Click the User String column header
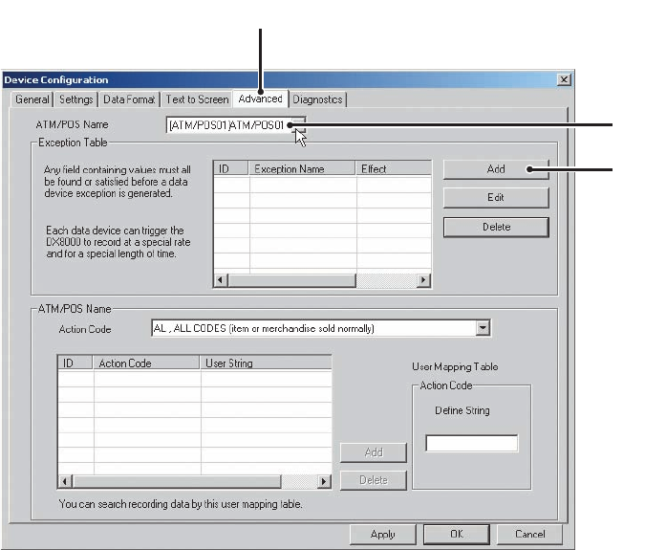Viewport: 645px width, 550px height. (x=266, y=363)
